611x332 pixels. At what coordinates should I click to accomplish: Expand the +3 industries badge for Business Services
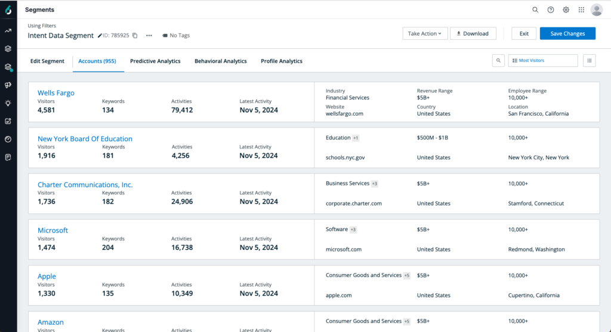point(375,184)
